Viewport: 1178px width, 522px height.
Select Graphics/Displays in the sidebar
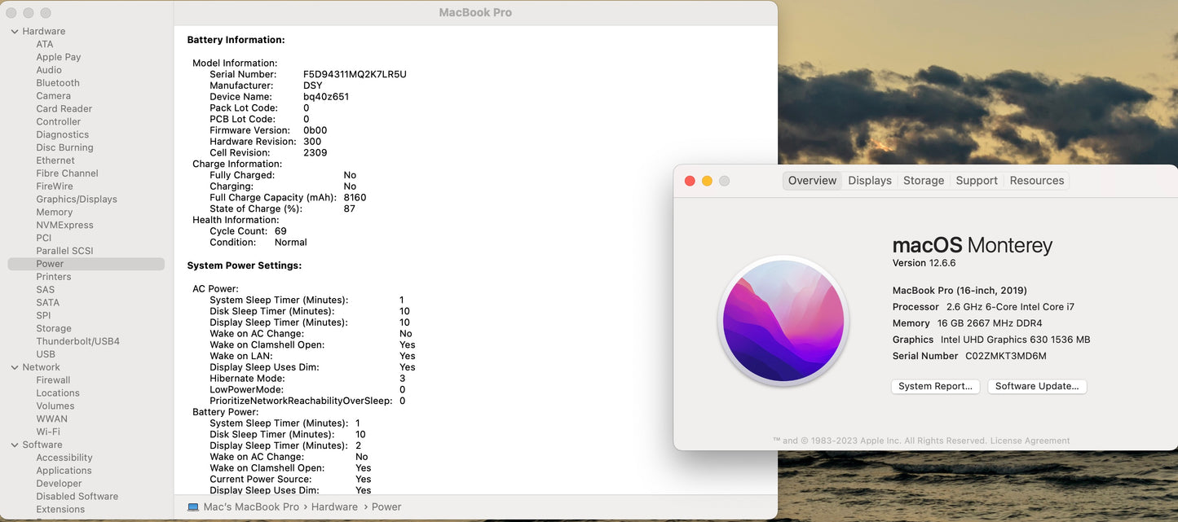[77, 200]
